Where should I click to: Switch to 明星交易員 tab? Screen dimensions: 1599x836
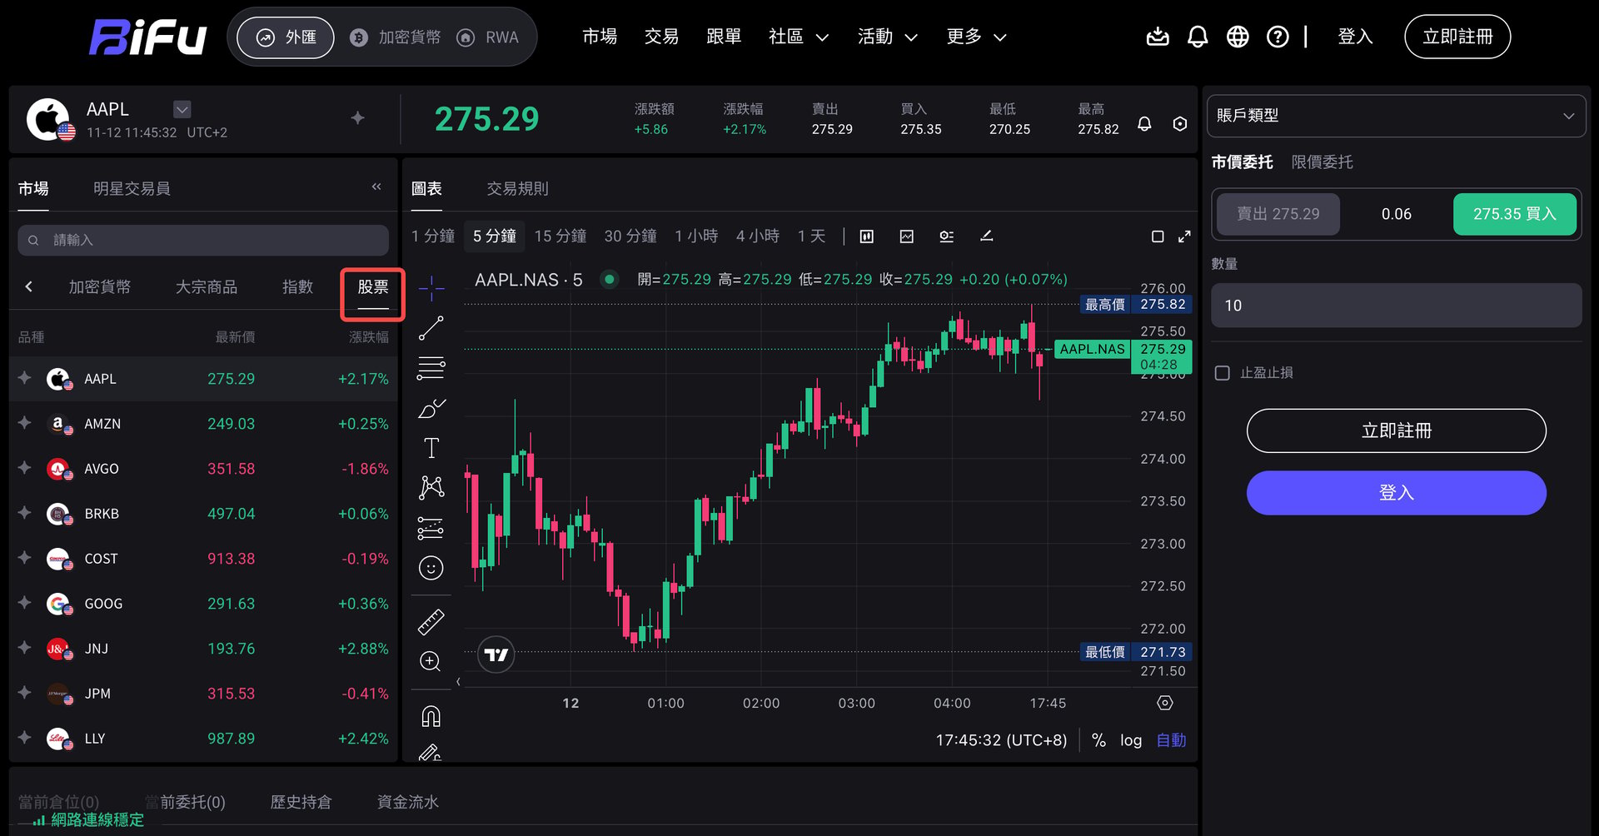pyautogui.click(x=132, y=189)
